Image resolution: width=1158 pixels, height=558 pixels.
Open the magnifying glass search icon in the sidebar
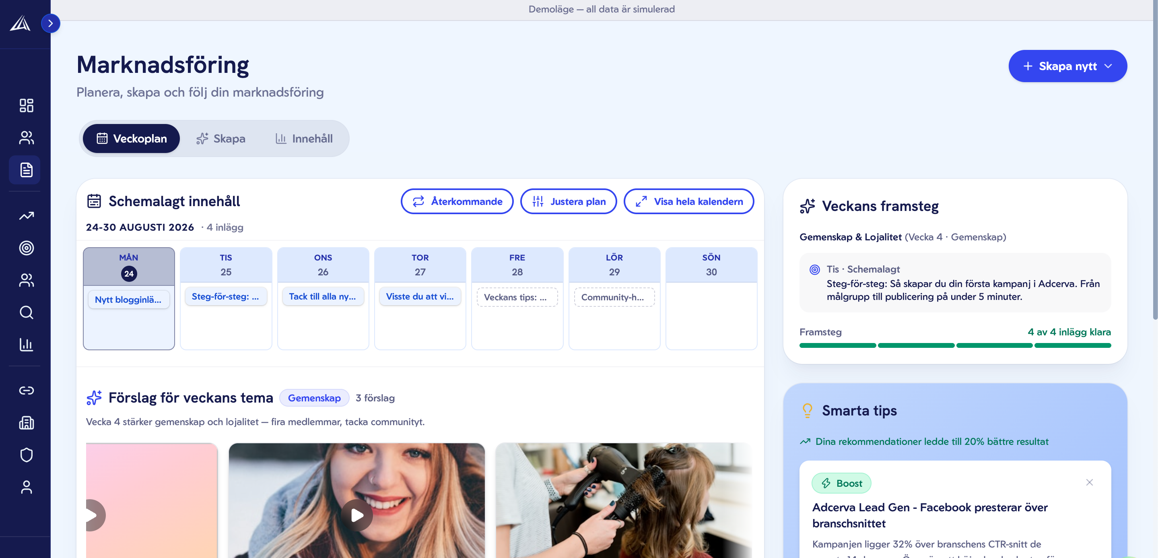click(27, 312)
